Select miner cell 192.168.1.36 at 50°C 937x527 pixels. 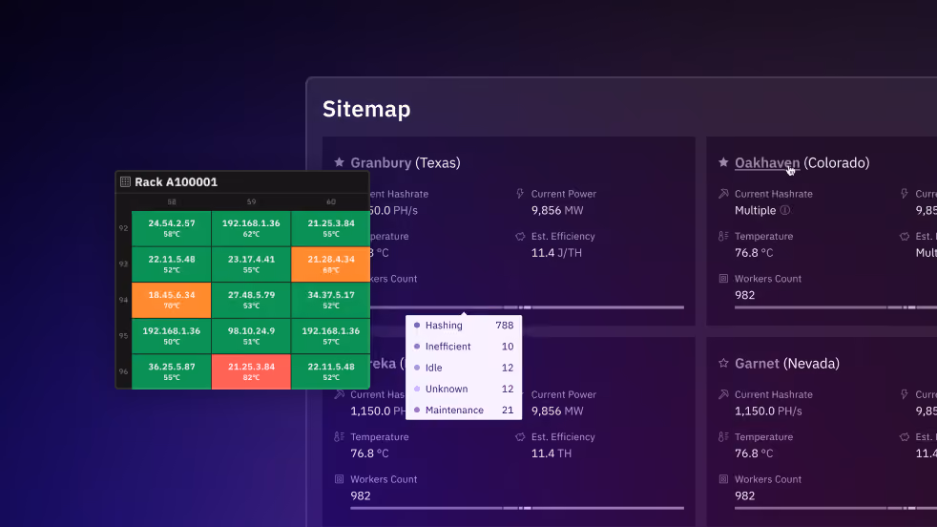172,336
